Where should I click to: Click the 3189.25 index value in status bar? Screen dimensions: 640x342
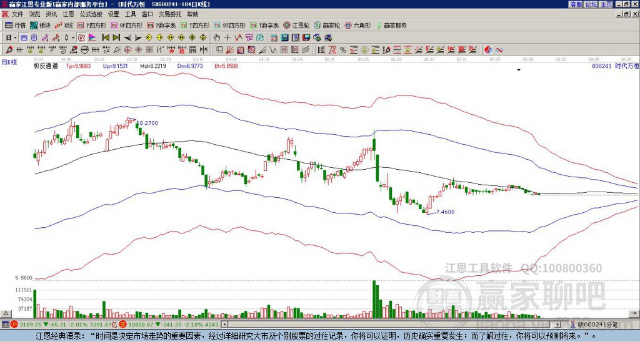click(31, 325)
